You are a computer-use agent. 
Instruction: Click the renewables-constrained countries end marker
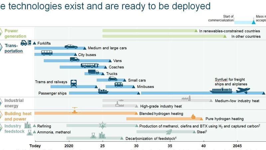pos(196,31)
